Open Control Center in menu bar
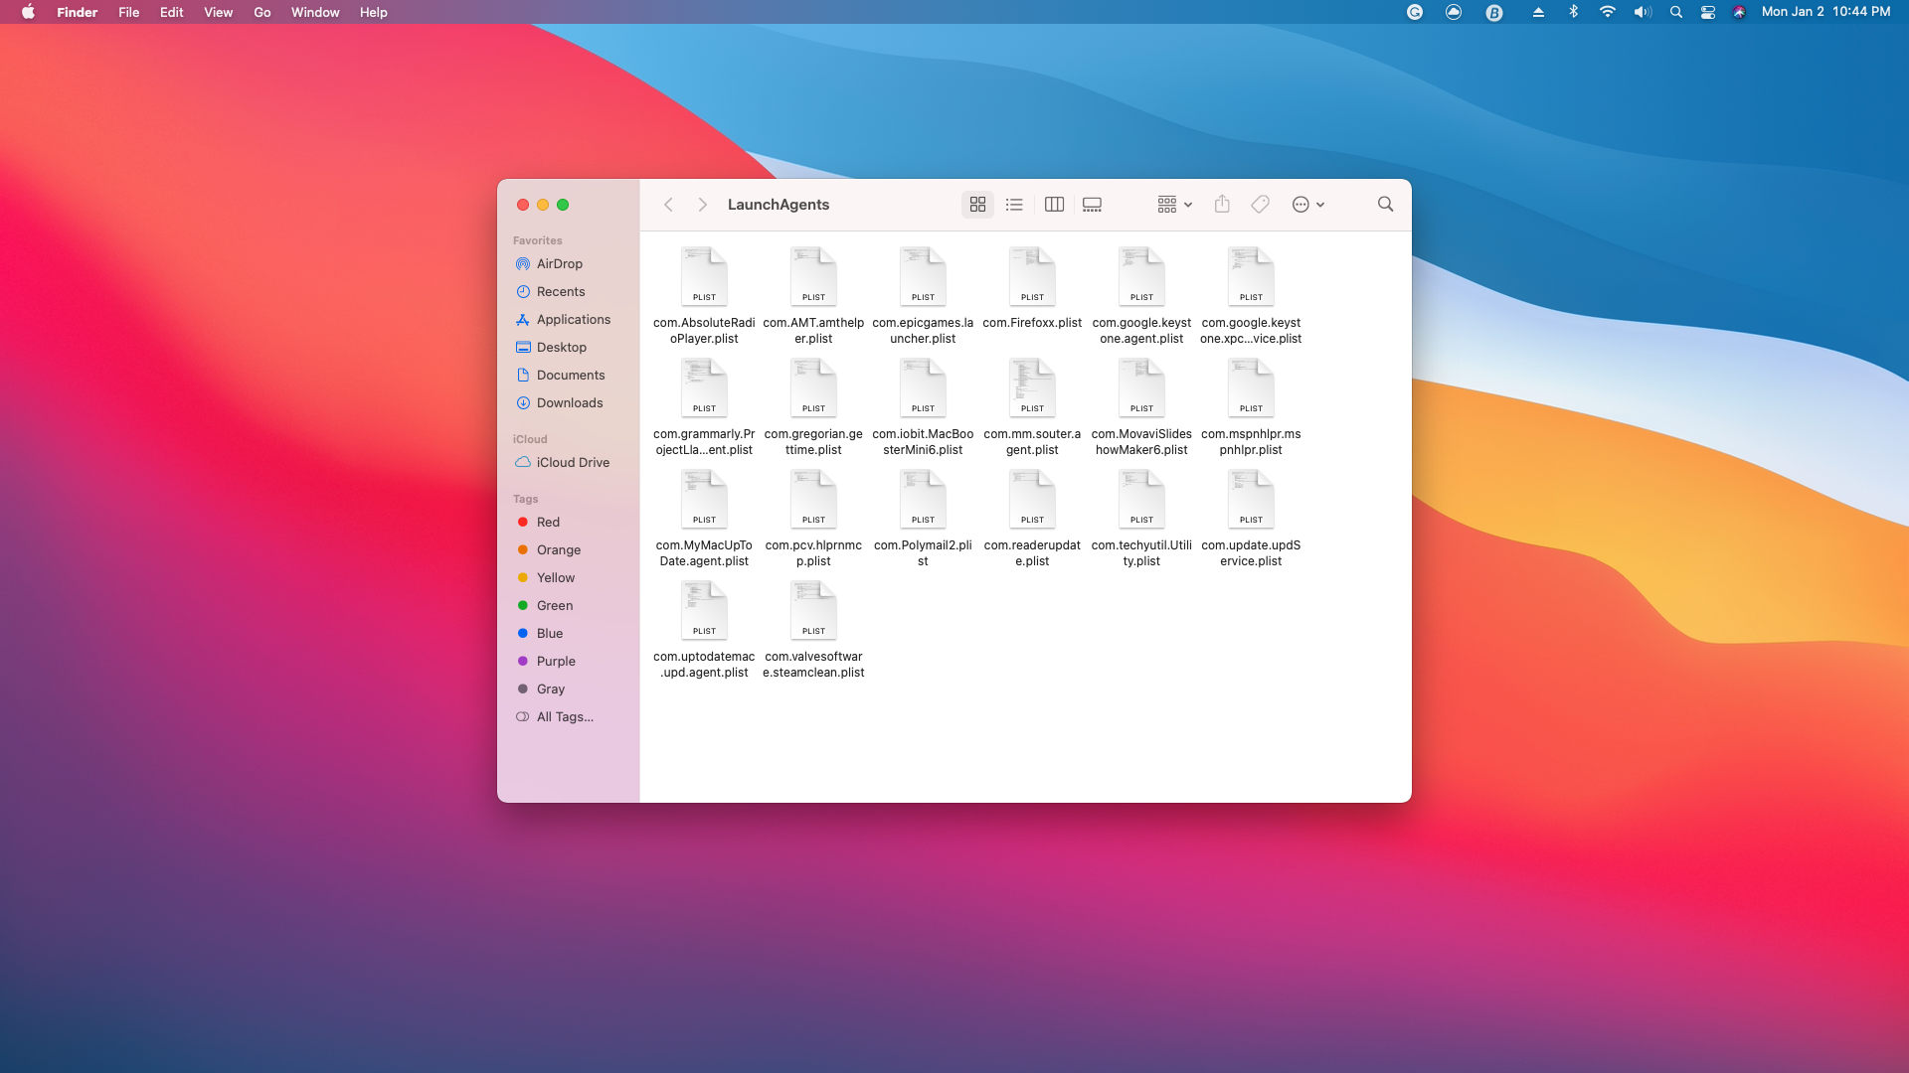The width and height of the screenshot is (1909, 1073). tap(1708, 12)
